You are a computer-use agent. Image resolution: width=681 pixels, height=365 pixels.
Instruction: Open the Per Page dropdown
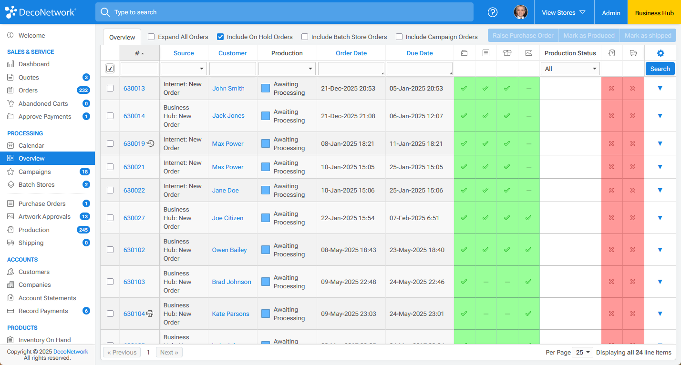pyautogui.click(x=582, y=352)
